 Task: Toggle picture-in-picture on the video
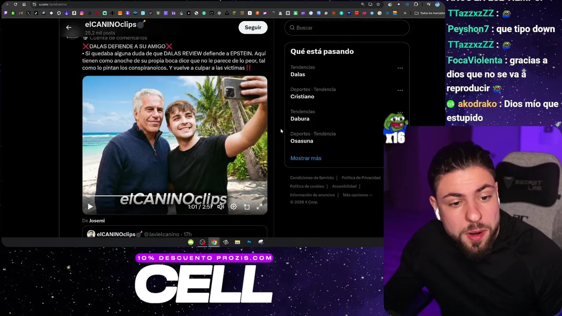(x=246, y=207)
